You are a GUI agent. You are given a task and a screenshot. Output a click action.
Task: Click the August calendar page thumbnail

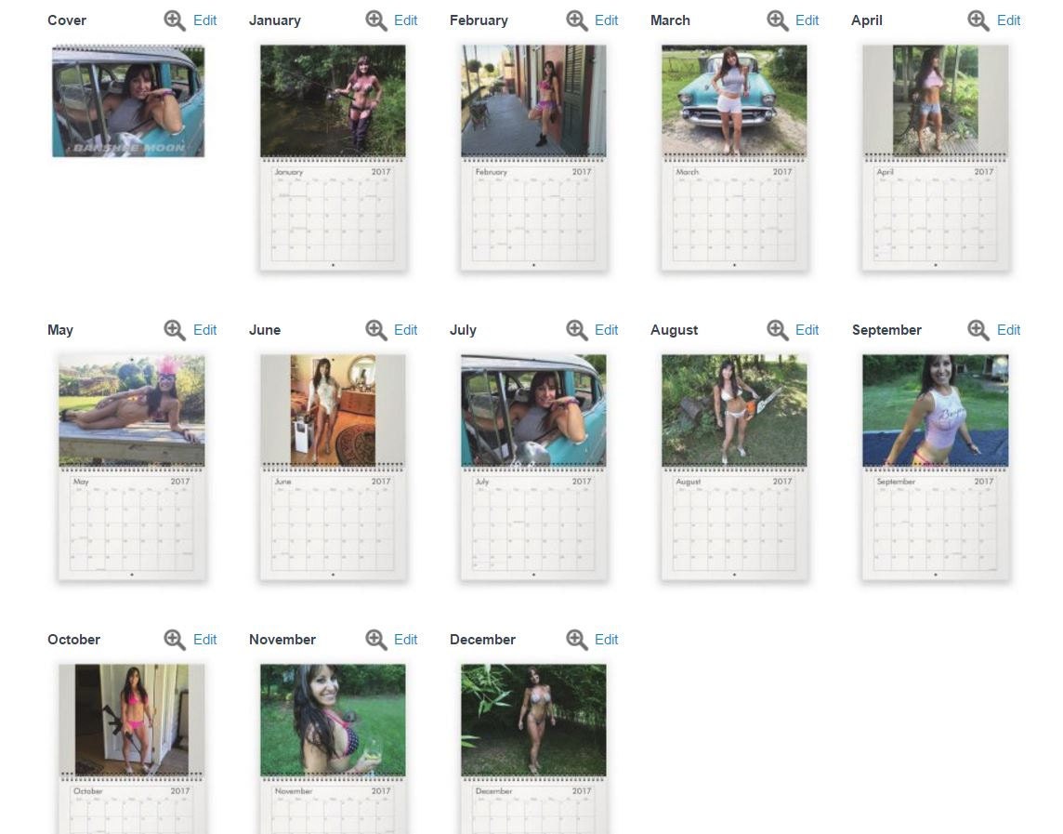click(734, 467)
